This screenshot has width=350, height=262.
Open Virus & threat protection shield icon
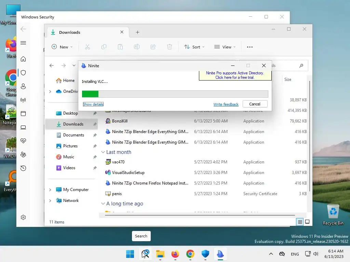pos(23,73)
